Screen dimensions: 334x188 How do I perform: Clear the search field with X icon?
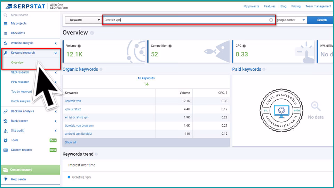[x=271, y=20]
